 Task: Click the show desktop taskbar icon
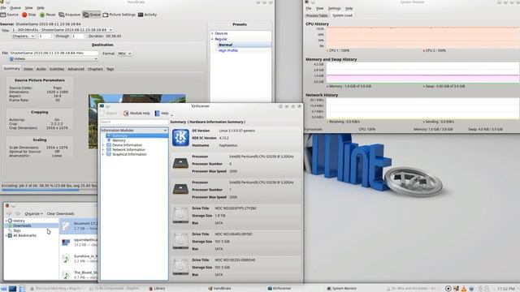coord(13,289)
